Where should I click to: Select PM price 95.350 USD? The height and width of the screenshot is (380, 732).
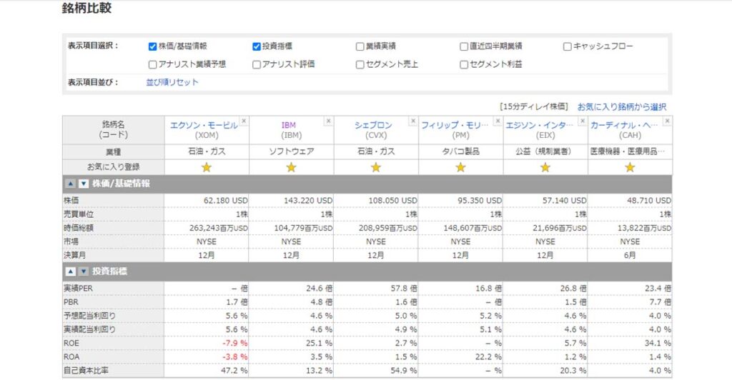480,201
